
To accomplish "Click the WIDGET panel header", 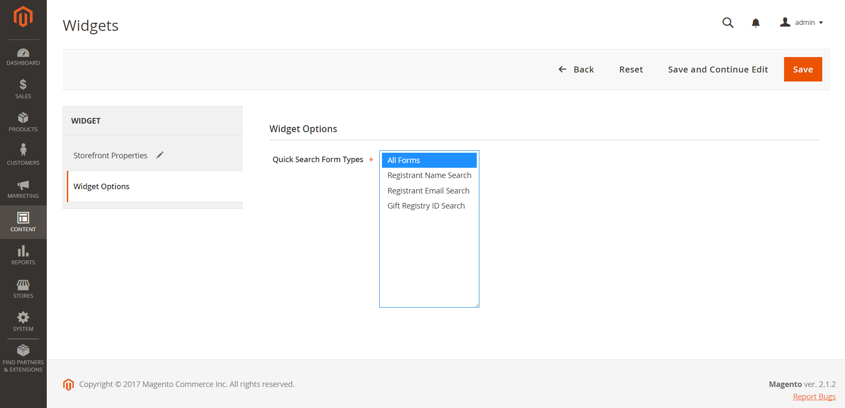I will click(86, 121).
